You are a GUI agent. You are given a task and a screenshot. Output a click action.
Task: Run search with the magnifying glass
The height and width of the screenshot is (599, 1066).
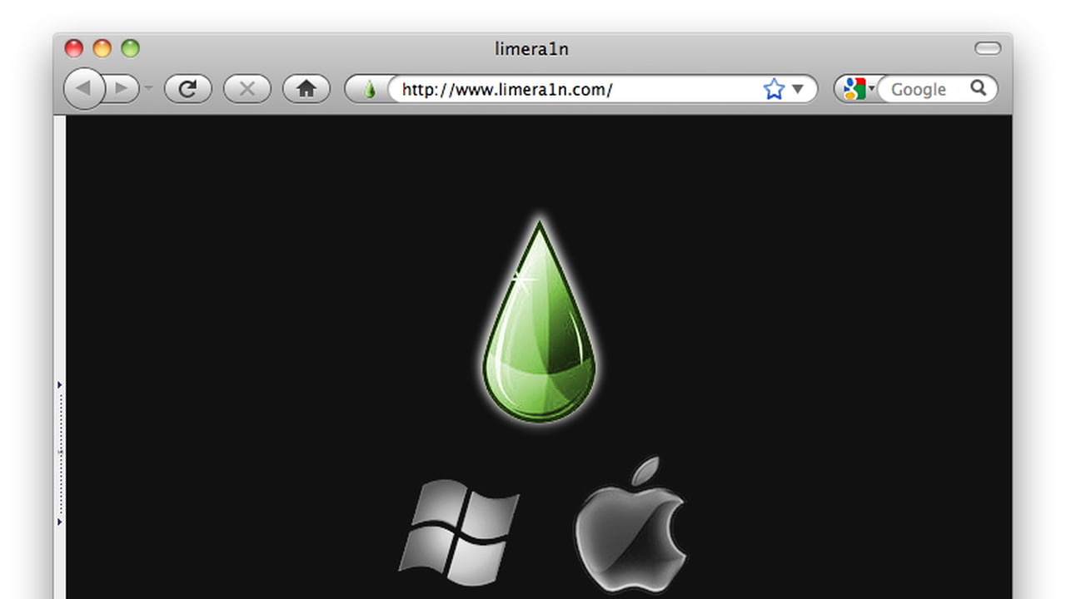[979, 88]
